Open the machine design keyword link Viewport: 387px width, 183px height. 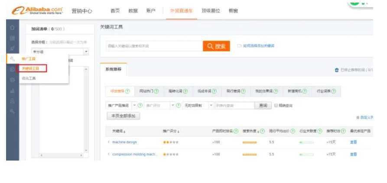[124, 142]
